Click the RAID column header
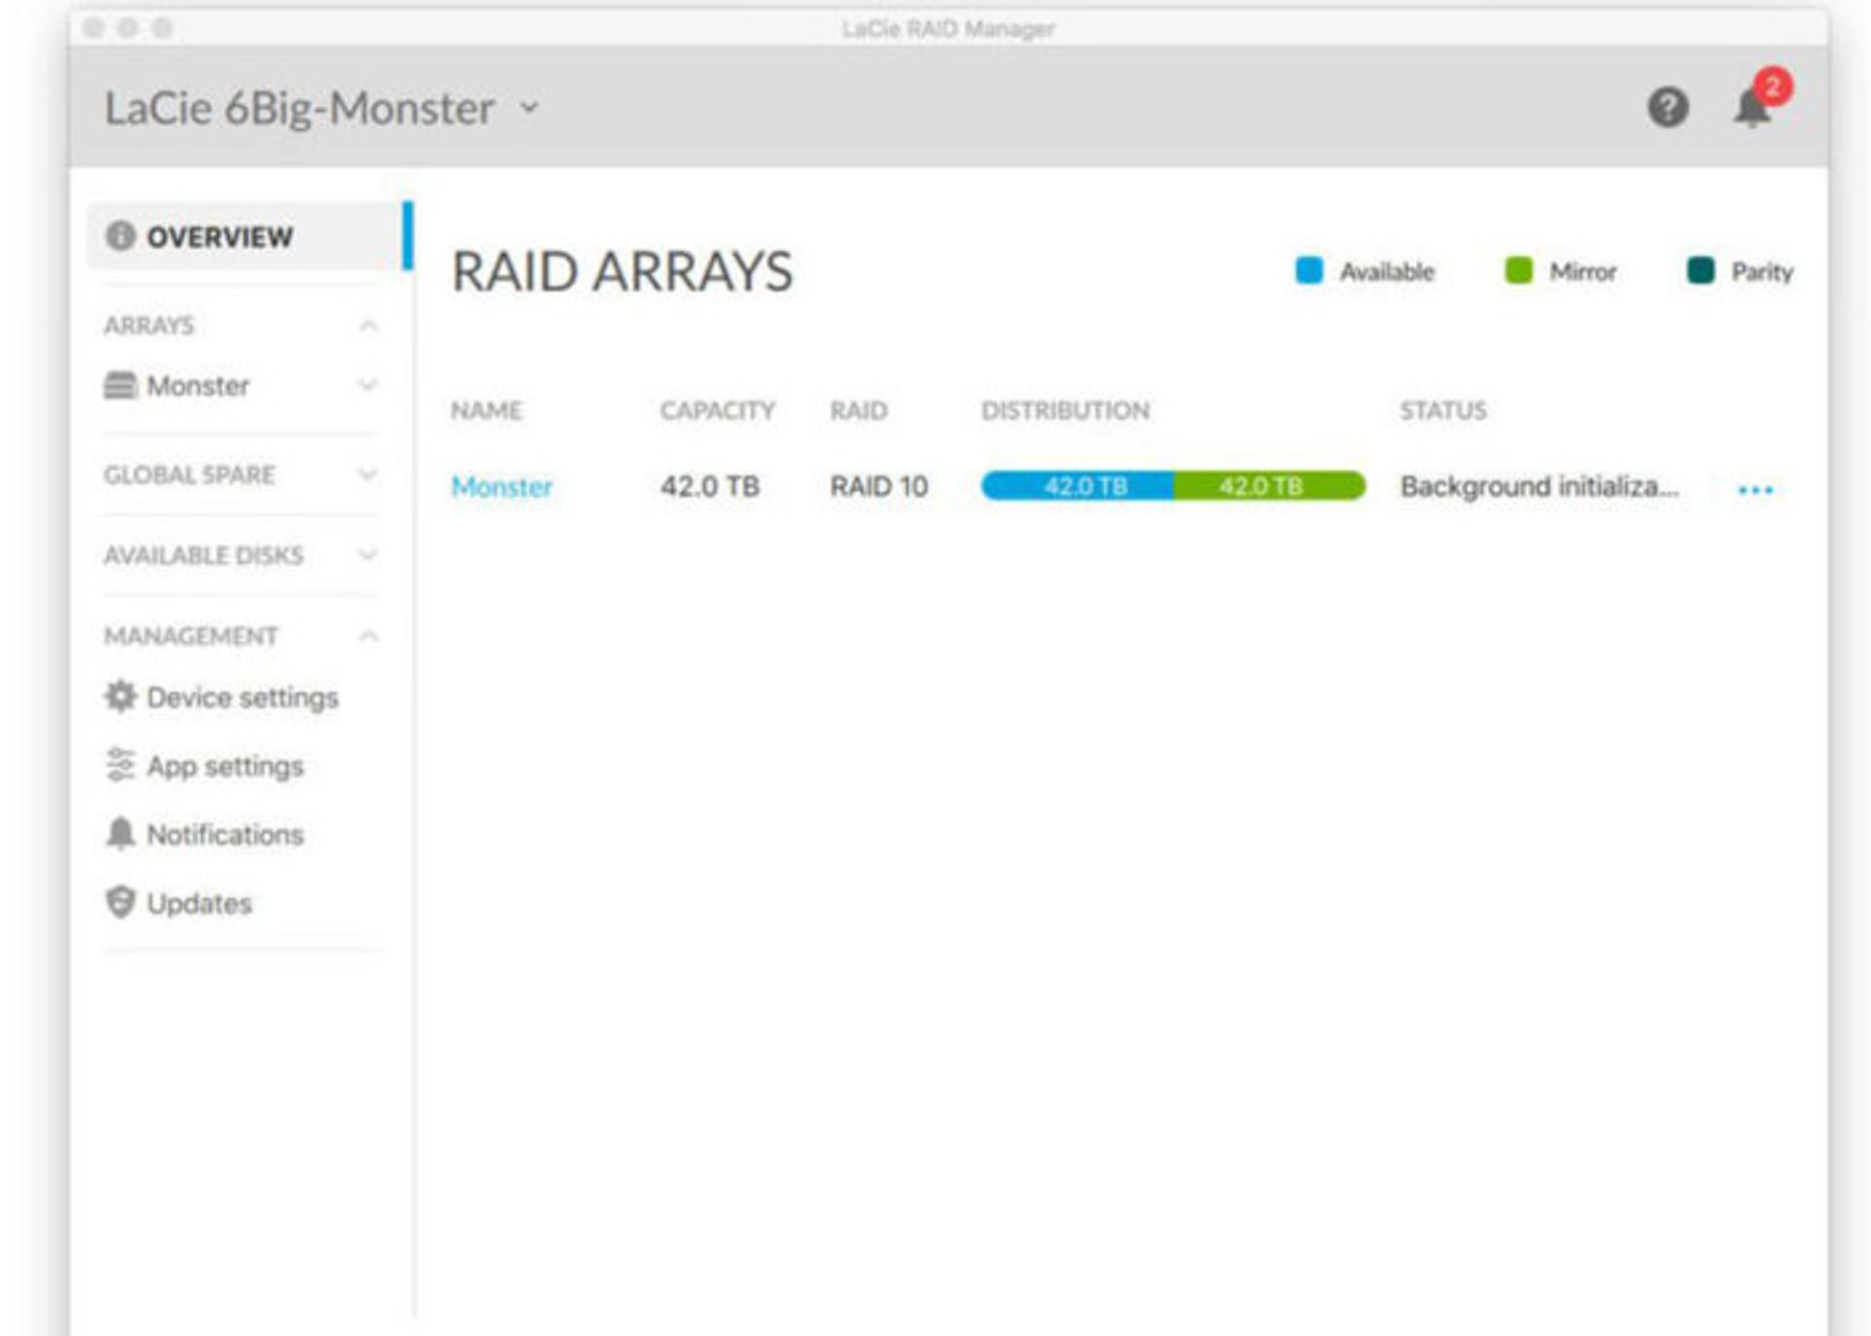 (859, 410)
